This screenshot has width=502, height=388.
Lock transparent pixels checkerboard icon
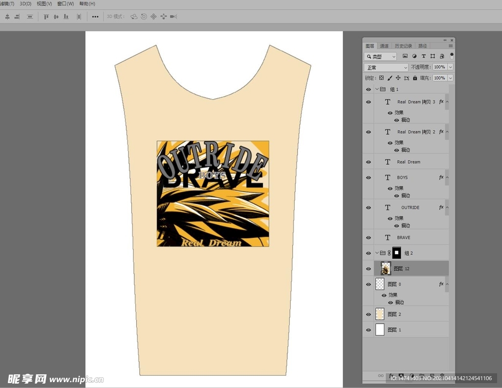click(381, 78)
